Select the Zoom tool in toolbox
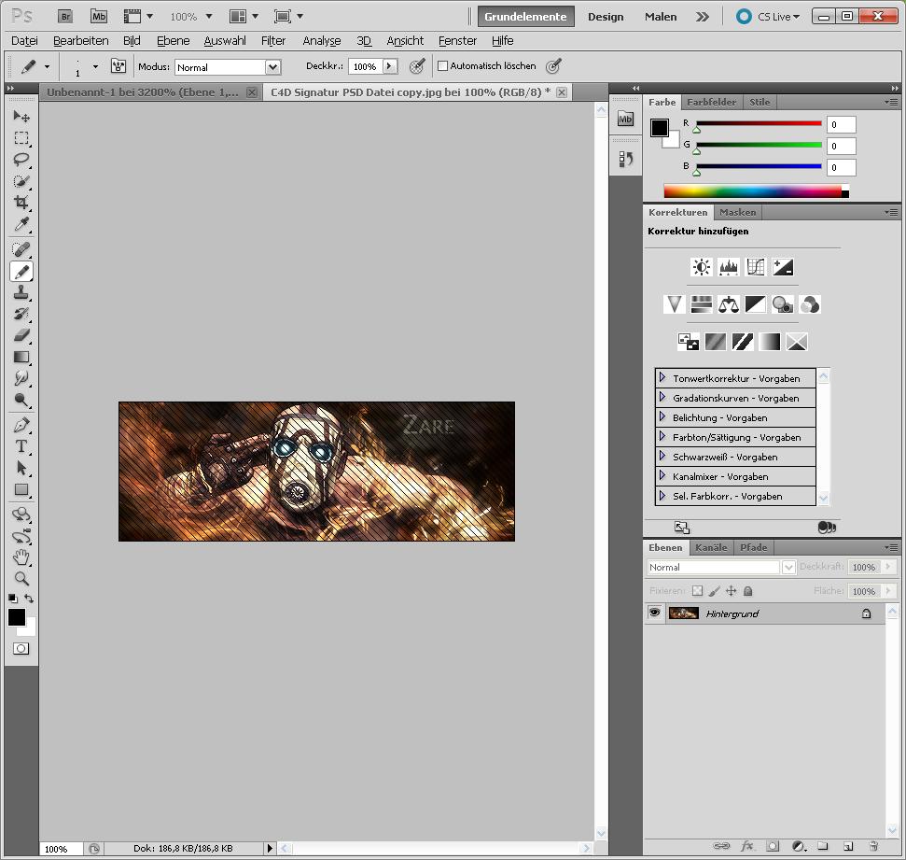Viewport: 906px width, 860px height. [21, 579]
